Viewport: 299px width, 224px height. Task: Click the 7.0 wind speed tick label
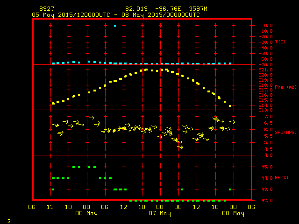[x=268, y=117]
